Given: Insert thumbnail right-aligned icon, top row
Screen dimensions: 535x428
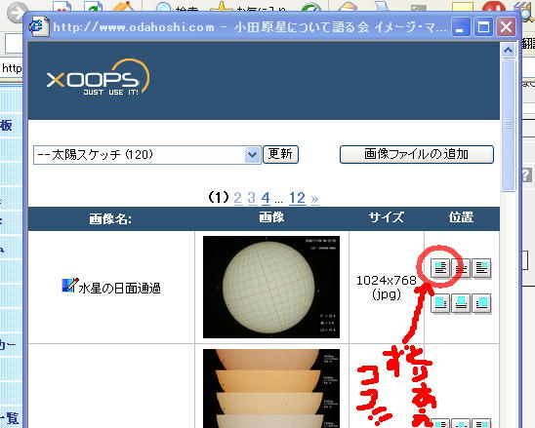Looking at the screenshot, I should coord(481,268).
